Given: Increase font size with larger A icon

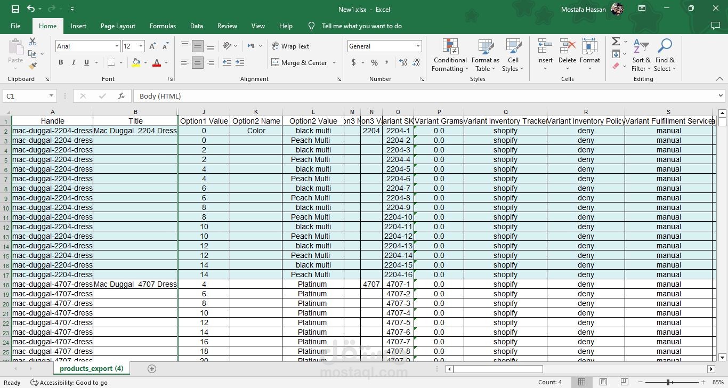Looking at the screenshot, I should (x=152, y=46).
